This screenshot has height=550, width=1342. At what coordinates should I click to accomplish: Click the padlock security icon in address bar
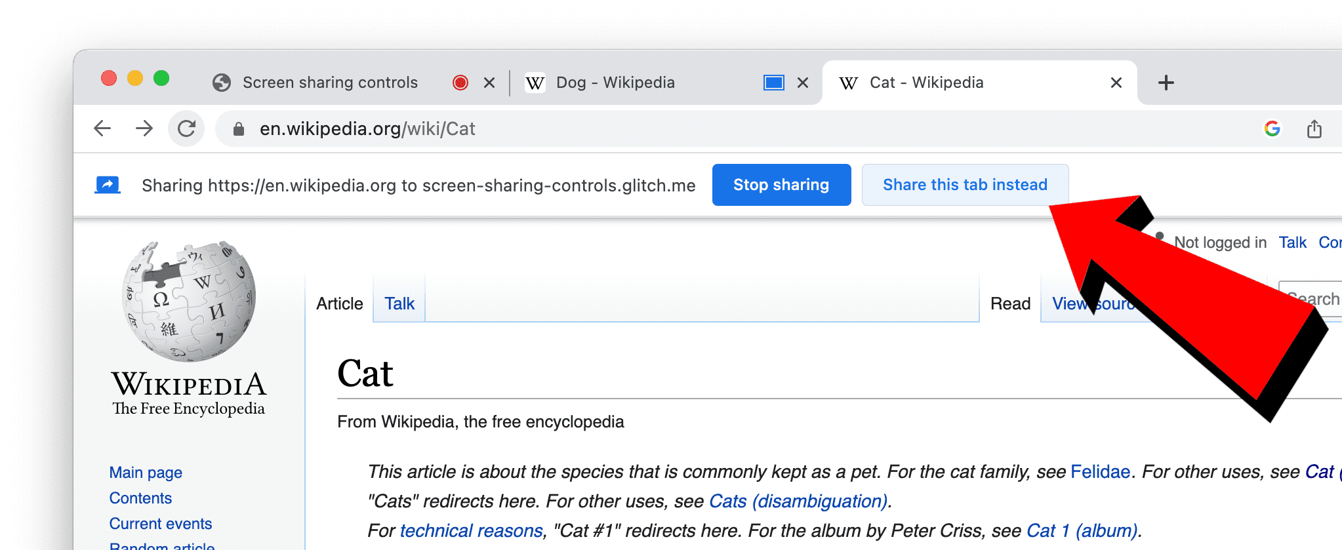(238, 128)
